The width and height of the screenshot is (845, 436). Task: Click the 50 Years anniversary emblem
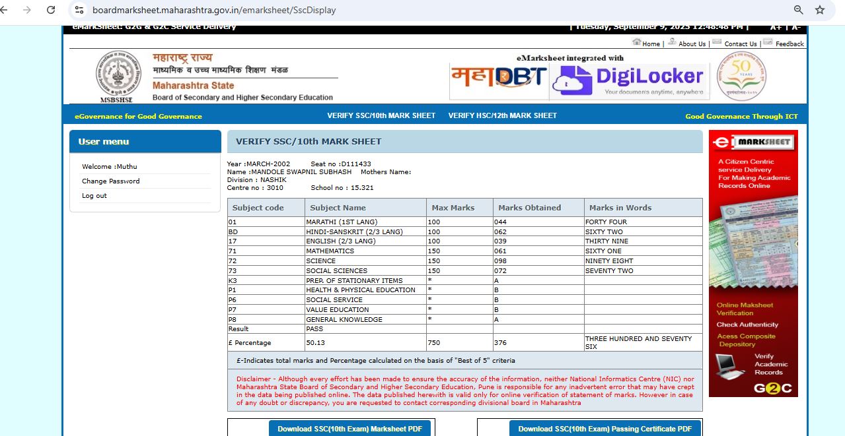pos(742,76)
